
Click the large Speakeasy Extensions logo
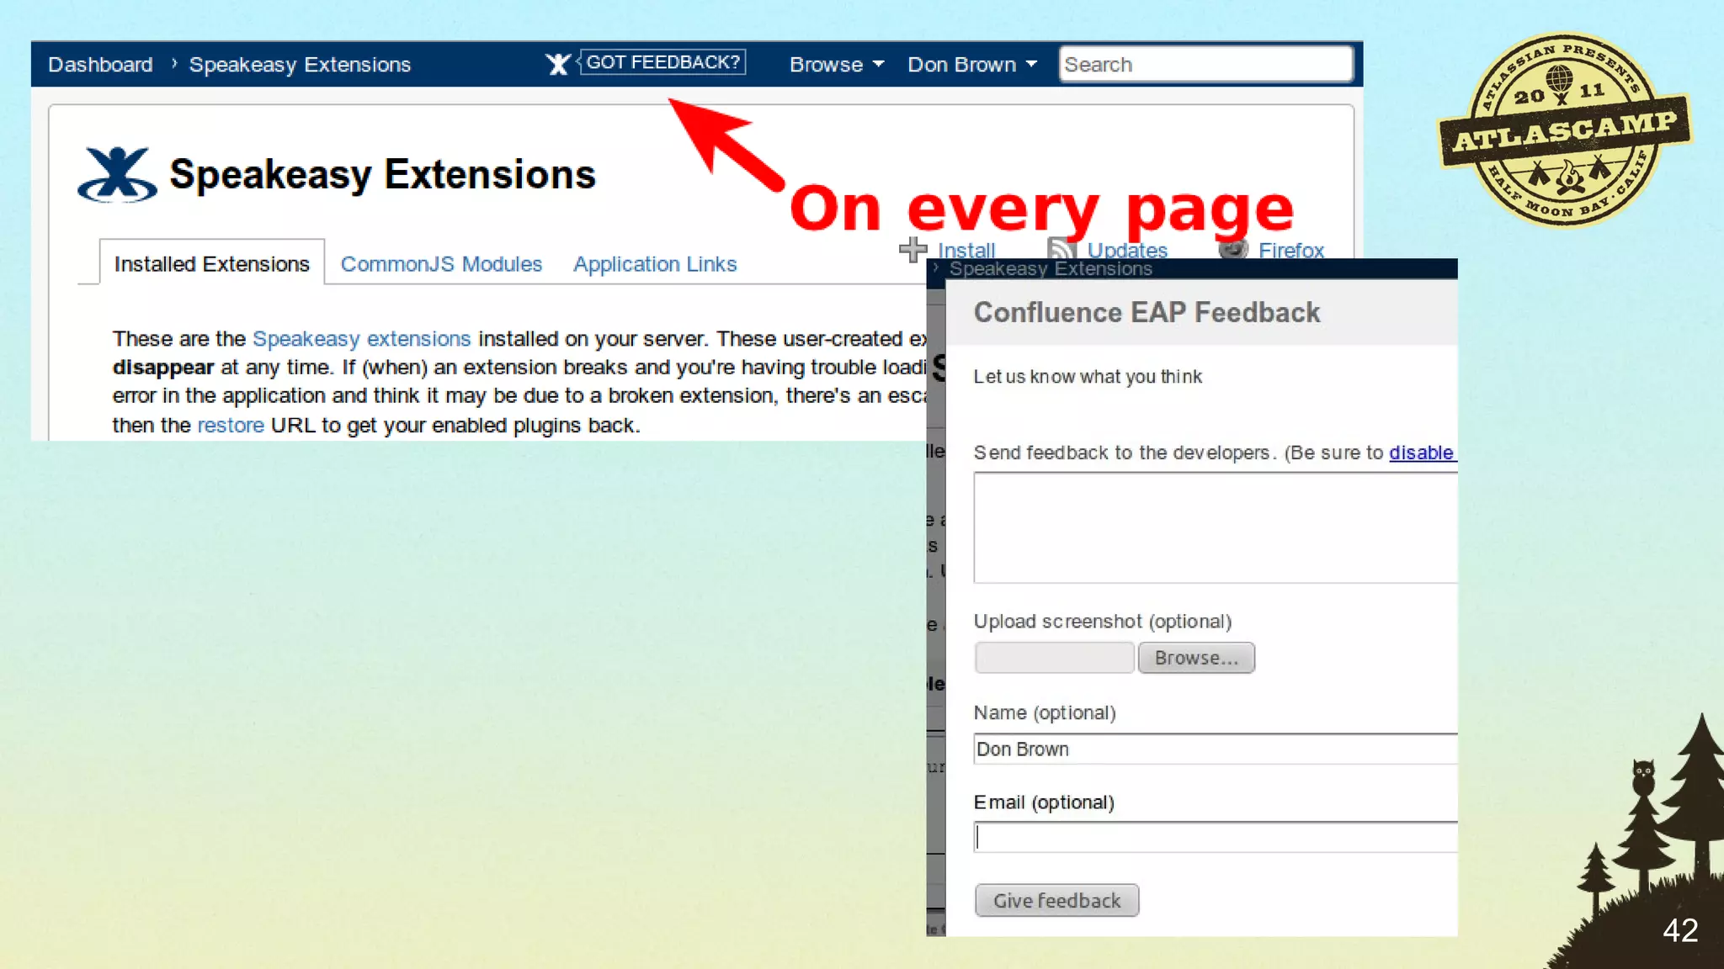pos(117,175)
